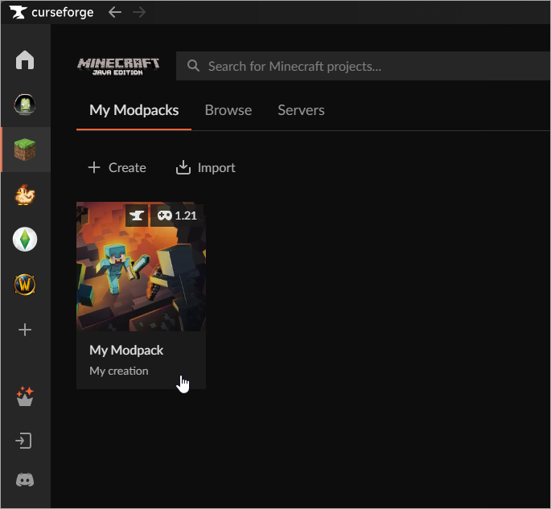Go forward with the right arrow

coord(139,12)
